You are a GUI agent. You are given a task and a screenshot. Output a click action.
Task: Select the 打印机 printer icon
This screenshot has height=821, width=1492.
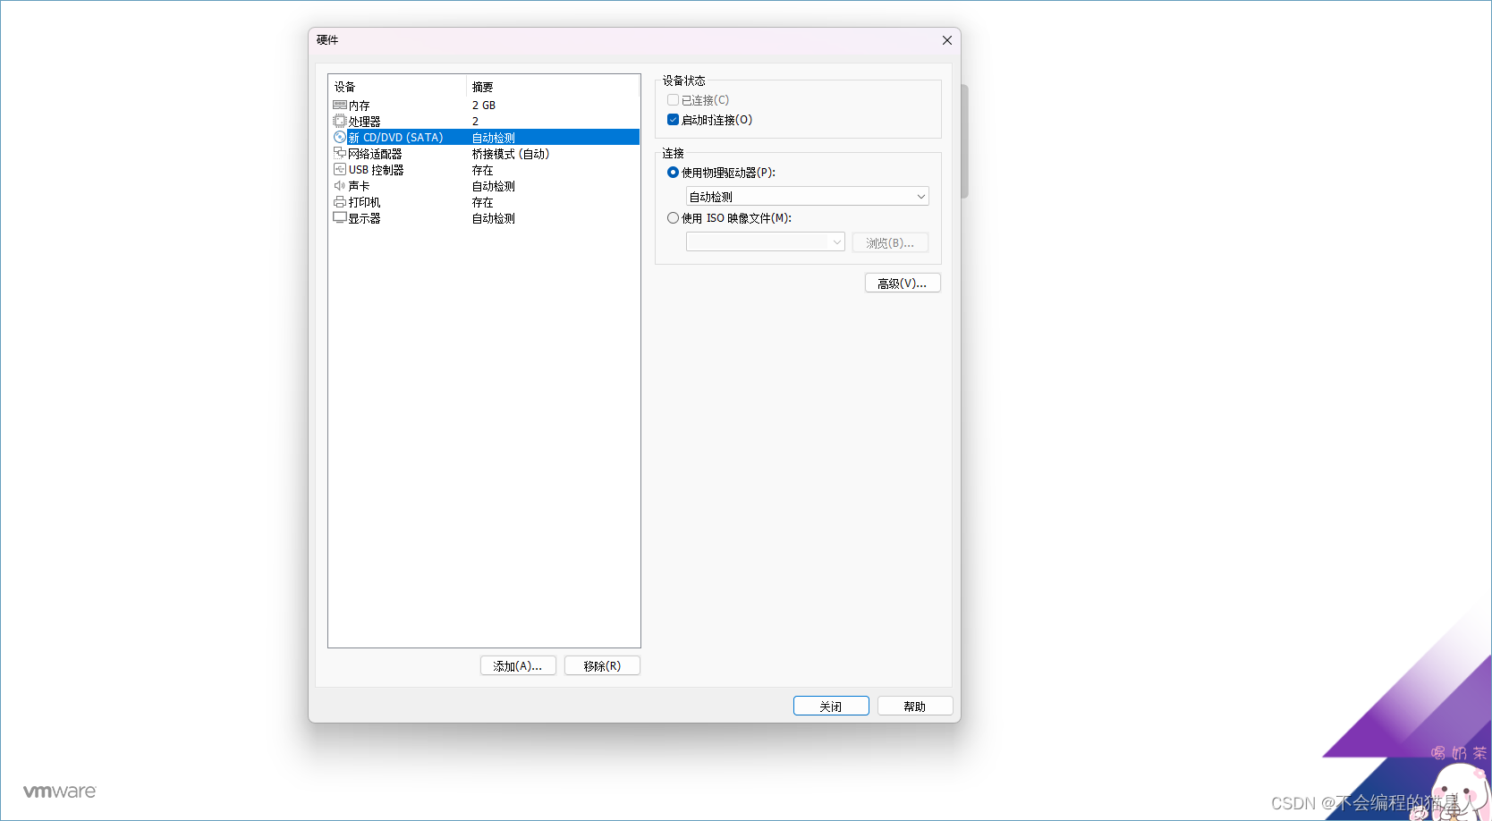340,201
